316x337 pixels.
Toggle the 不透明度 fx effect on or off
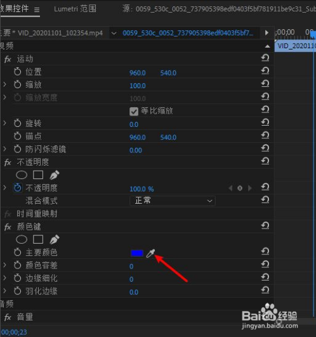[8, 162]
